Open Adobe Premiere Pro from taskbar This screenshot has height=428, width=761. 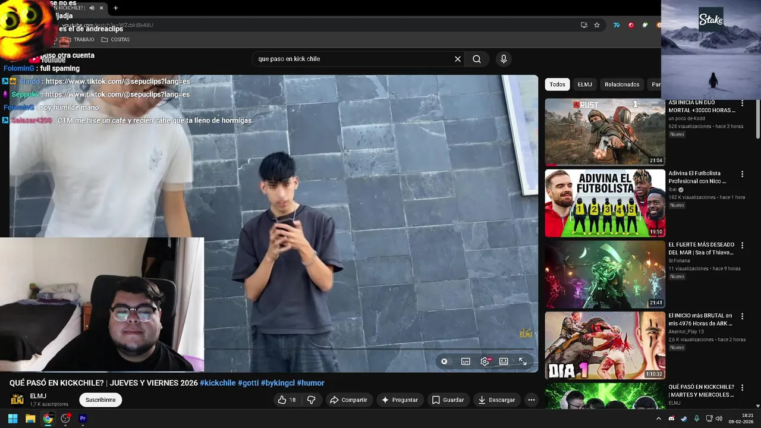coord(83,418)
